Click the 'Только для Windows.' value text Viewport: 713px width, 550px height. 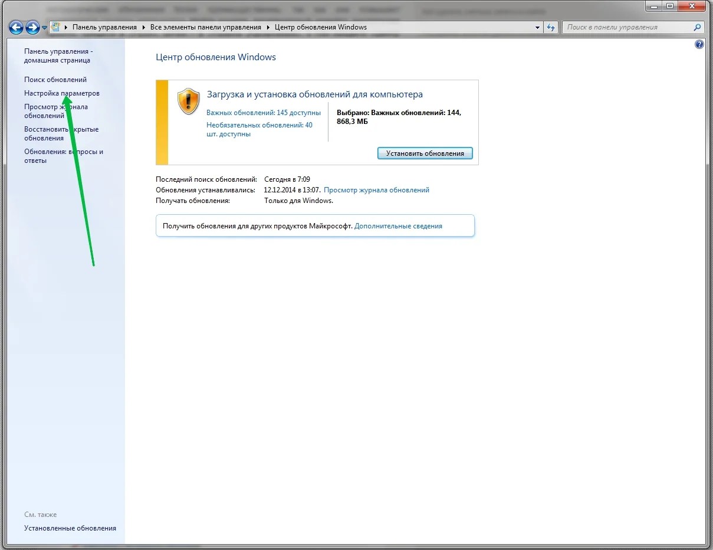(299, 201)
